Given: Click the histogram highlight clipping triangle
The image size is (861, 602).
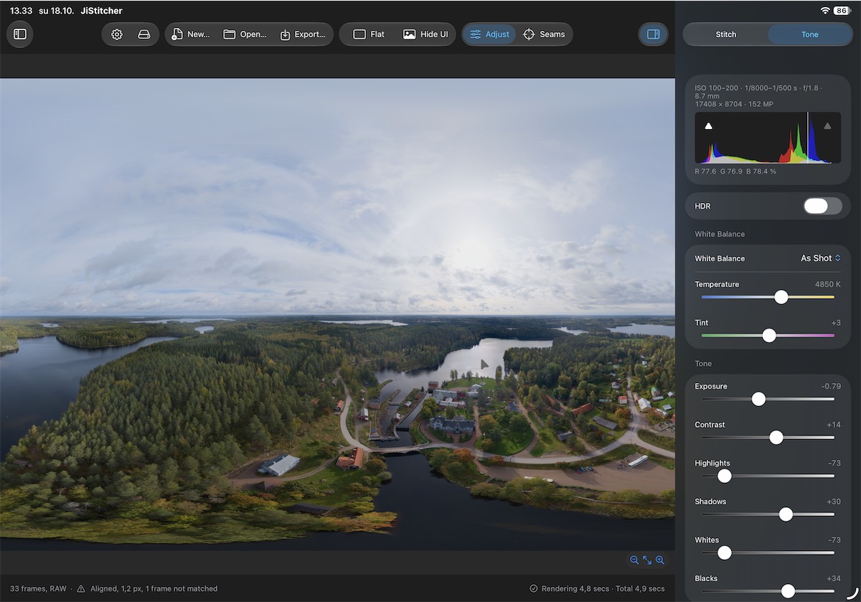Looking at the screenshot, I should pos(827,126).
